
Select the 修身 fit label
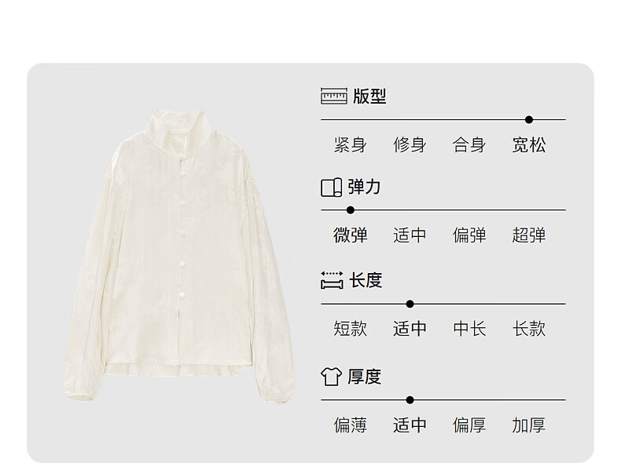[410, 144]
